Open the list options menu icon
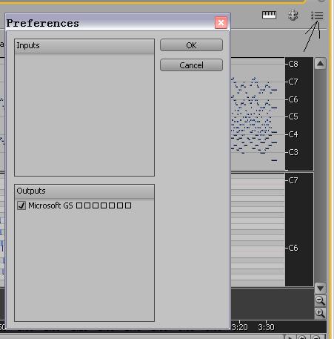The height and width of the screenshot is (339, 334). coord(317,16)
